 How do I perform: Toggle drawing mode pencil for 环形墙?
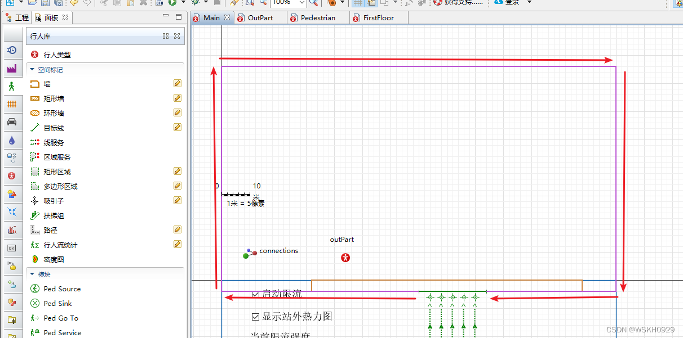point(178,112)
